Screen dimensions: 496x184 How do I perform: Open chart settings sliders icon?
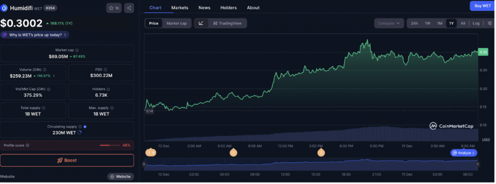(490, 23)
